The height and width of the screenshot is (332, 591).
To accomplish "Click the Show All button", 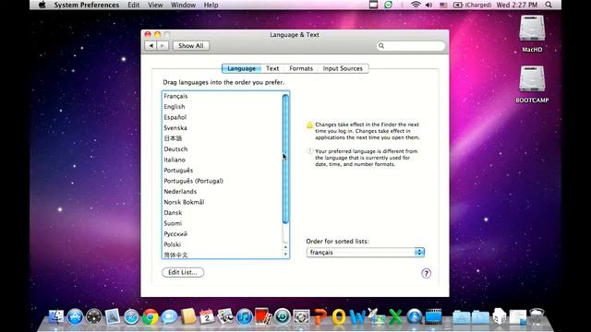I will click(x=191, y=45).
